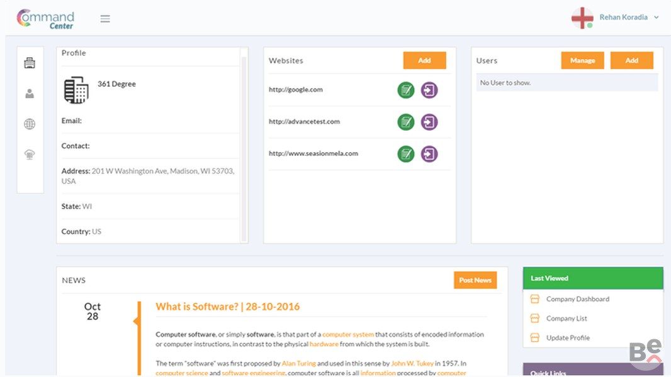The width and height of the screenshot is (671, 377).
Task: Click purple login icon for seasionmela.com
Action: pos(429,154)
